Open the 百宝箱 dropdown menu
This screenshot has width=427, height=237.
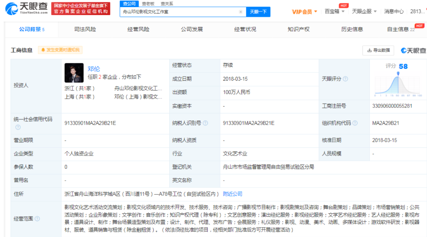pyautogui.click(x=334, y=11)
